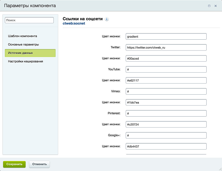This screenshot has width=222, height=171.
Task: Click the Pinterest link input field
Action: (x=166, y=113)
